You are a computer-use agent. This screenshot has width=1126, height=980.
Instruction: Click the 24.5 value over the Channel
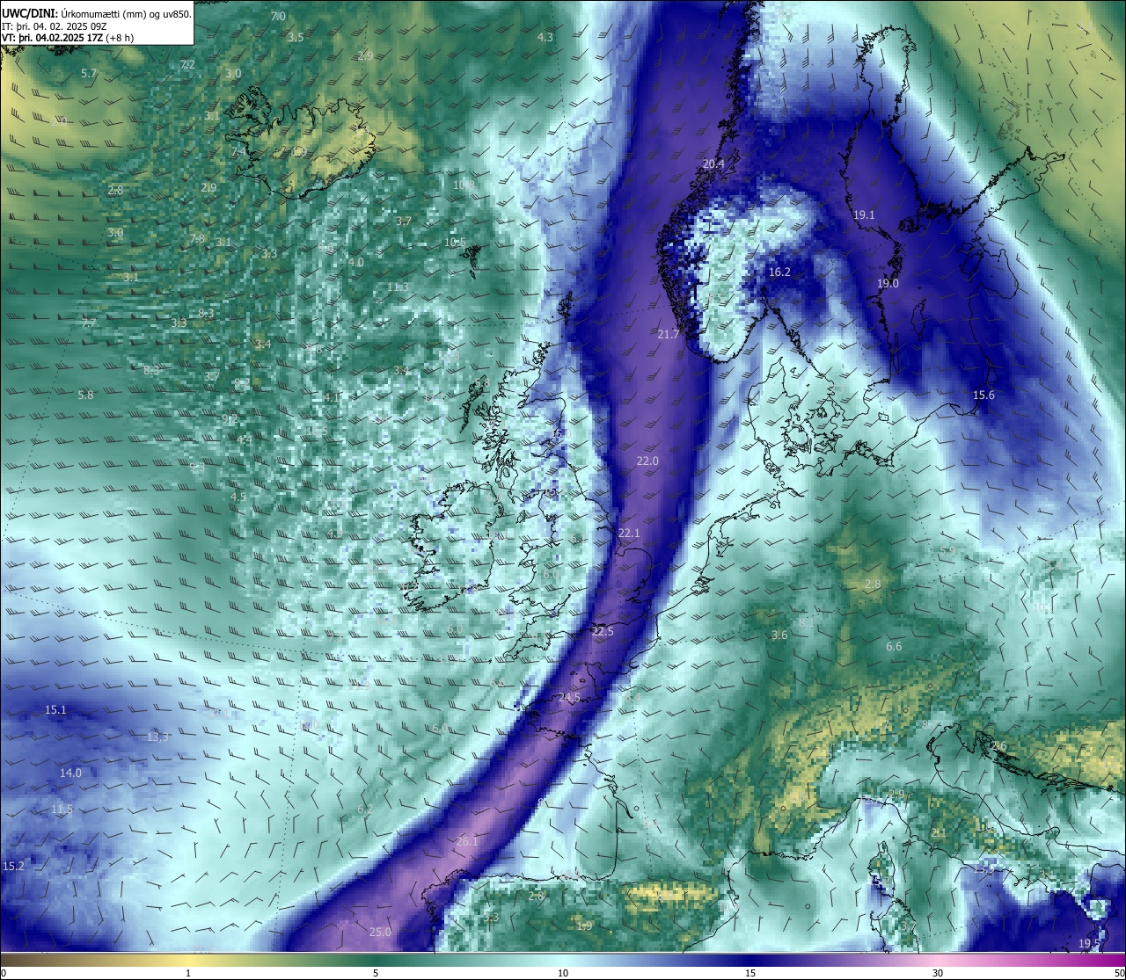pos(569,698)
